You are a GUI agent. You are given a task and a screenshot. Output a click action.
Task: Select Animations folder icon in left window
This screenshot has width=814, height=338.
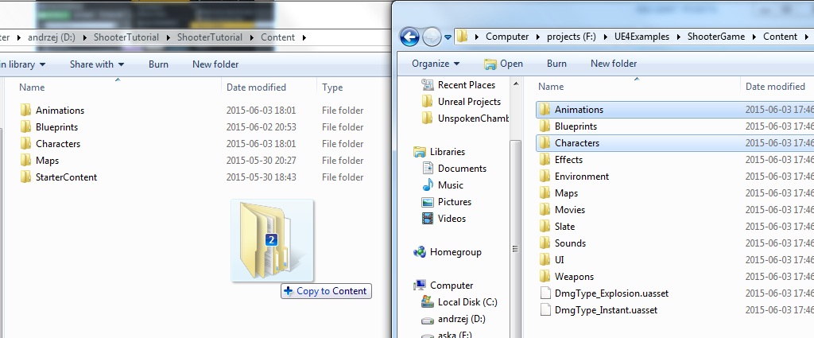tap(26, 110)
